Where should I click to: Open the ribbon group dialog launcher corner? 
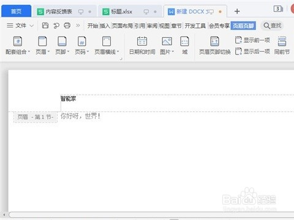(121, 59)
